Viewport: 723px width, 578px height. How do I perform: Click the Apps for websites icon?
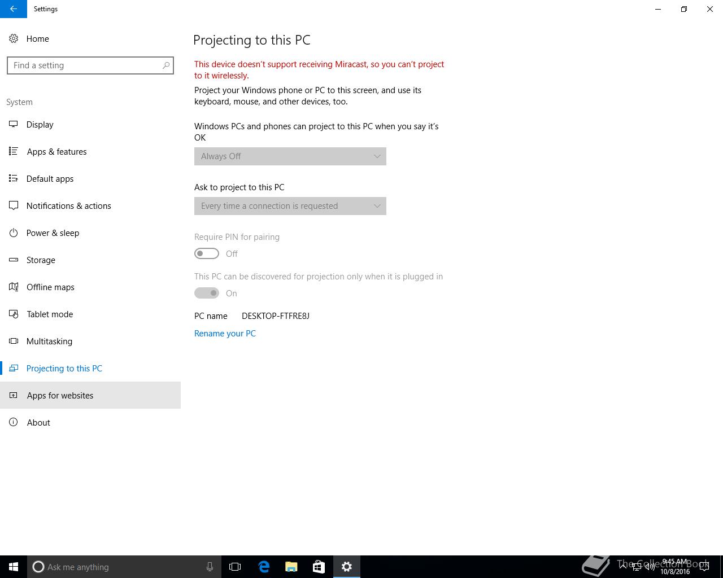tap(14, 395)
